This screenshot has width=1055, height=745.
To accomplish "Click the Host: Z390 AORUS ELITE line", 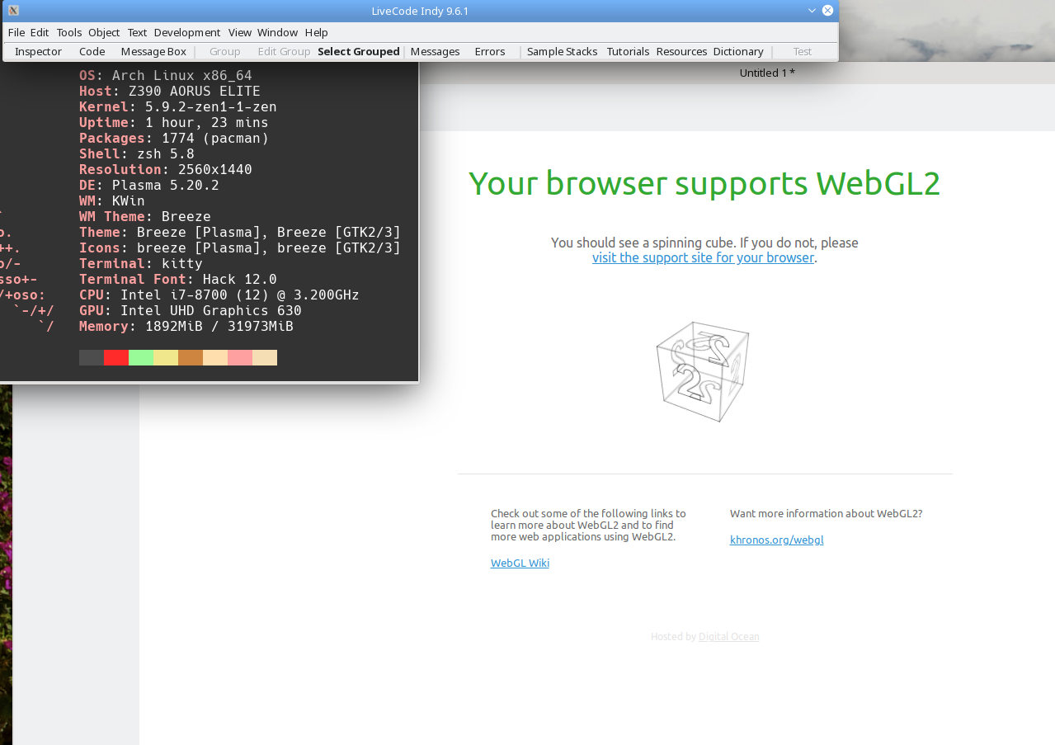I will pos(170,91).
